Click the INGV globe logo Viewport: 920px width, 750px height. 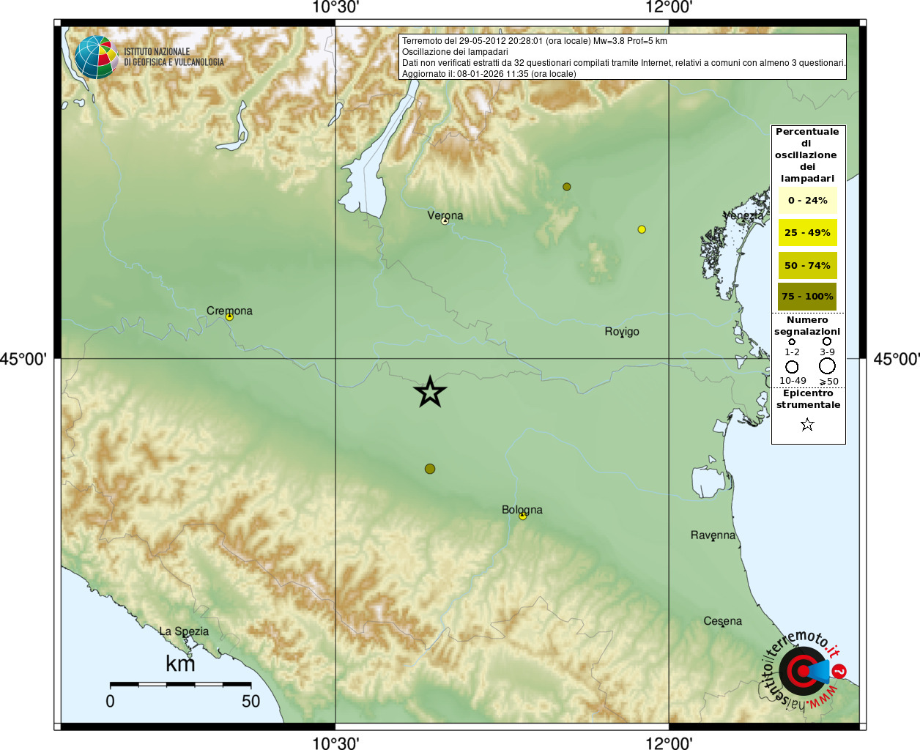96,57
